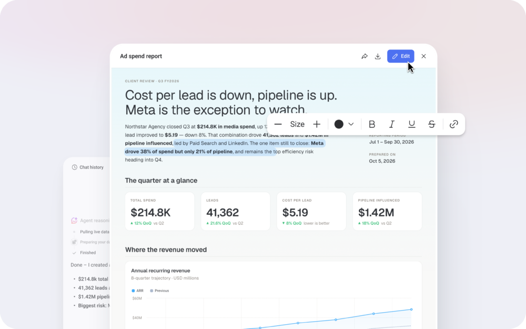Viewport: 526px width, 329px height.
Task: Insert a link with the chain icon
Action: (453, 124)
